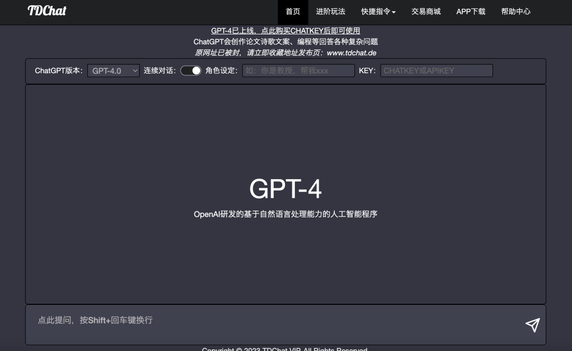The width and height of the screenshot is (572, 351).
Task: Open ChatGPT版本 GPT-4.0 select box
Action: point(113,71)
